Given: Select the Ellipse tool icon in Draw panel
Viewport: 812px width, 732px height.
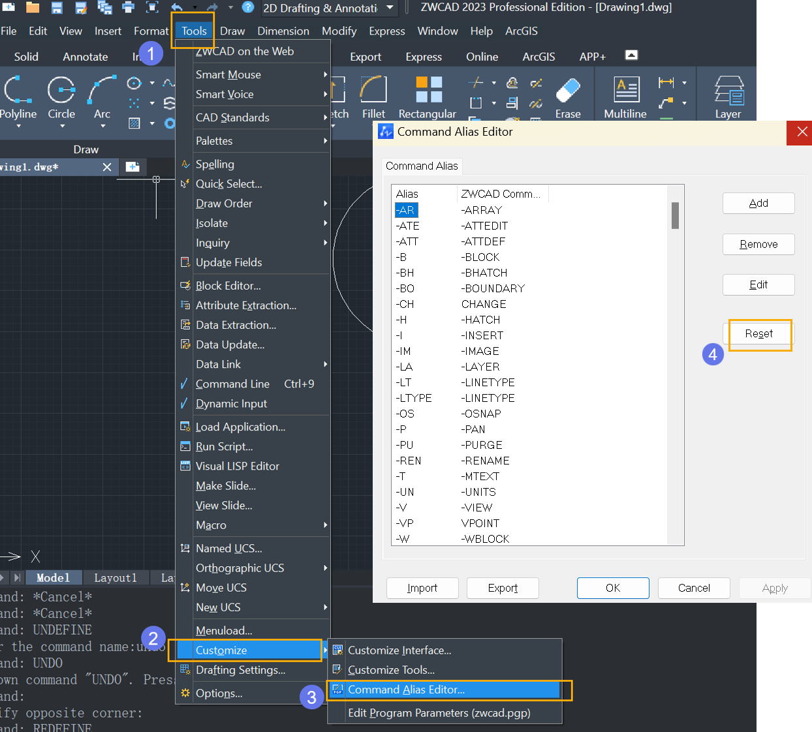Looking at the screenshot, I should (x=134, y=83).
